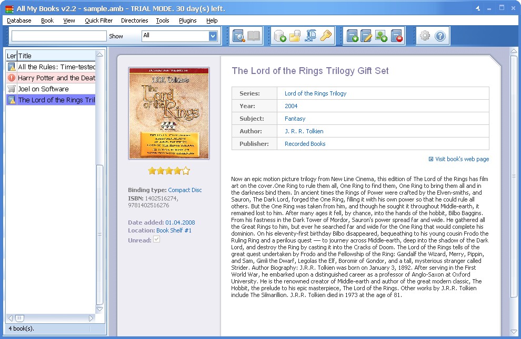Add a new book via toolbar icon
Screen dimensions: 521x339
[x=352, y=36]
